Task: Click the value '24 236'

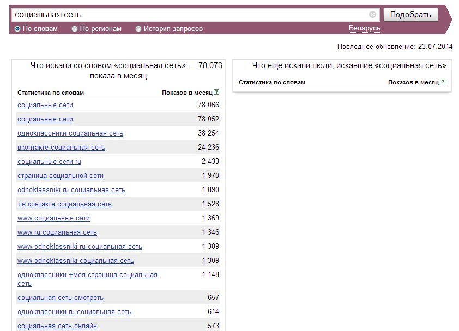Action: (208, 147)
